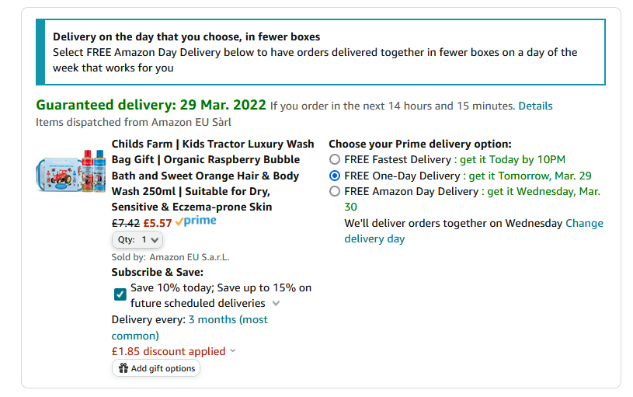Expand the Save 10% today details chevron
This screenshot has width=633, height=397.
[x=277, y=303]
